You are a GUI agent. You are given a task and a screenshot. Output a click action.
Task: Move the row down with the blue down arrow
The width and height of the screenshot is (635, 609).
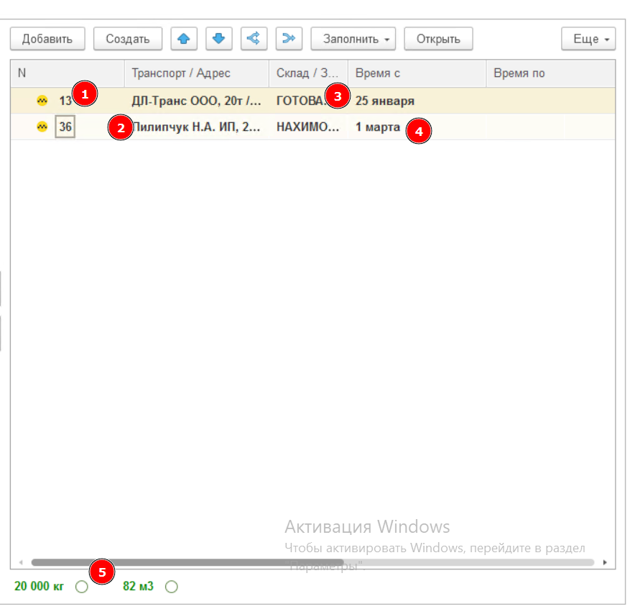click(218, 39)
